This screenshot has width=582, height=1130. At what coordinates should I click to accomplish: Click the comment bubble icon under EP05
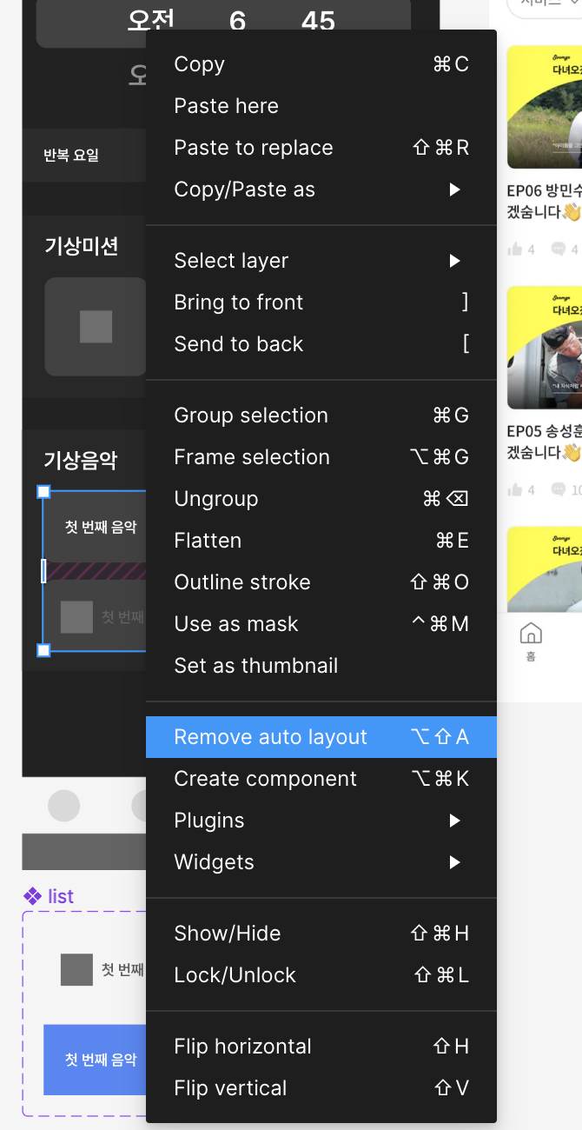tap(559, 490)
